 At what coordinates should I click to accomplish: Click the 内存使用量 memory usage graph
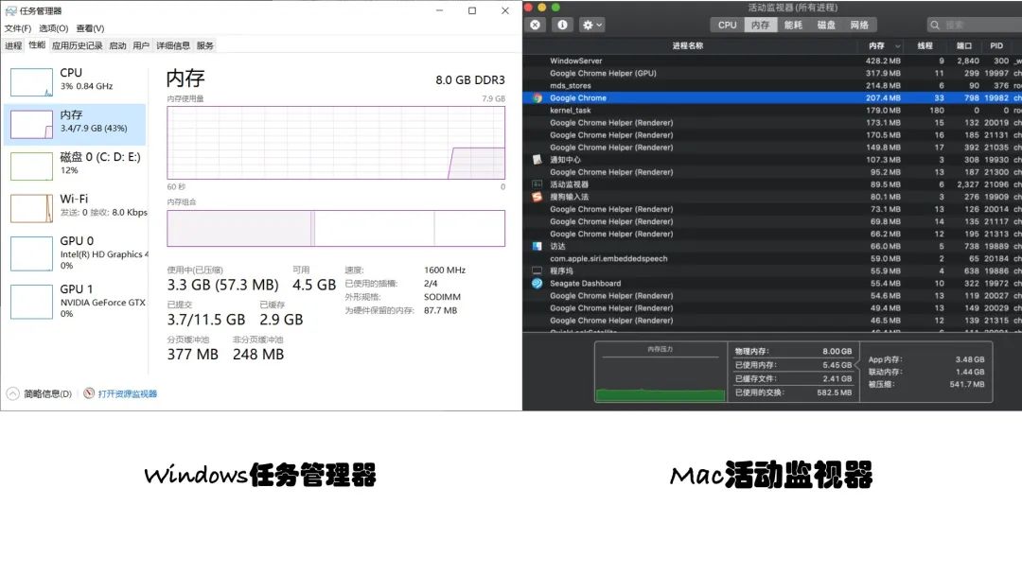tap(336, 143)
